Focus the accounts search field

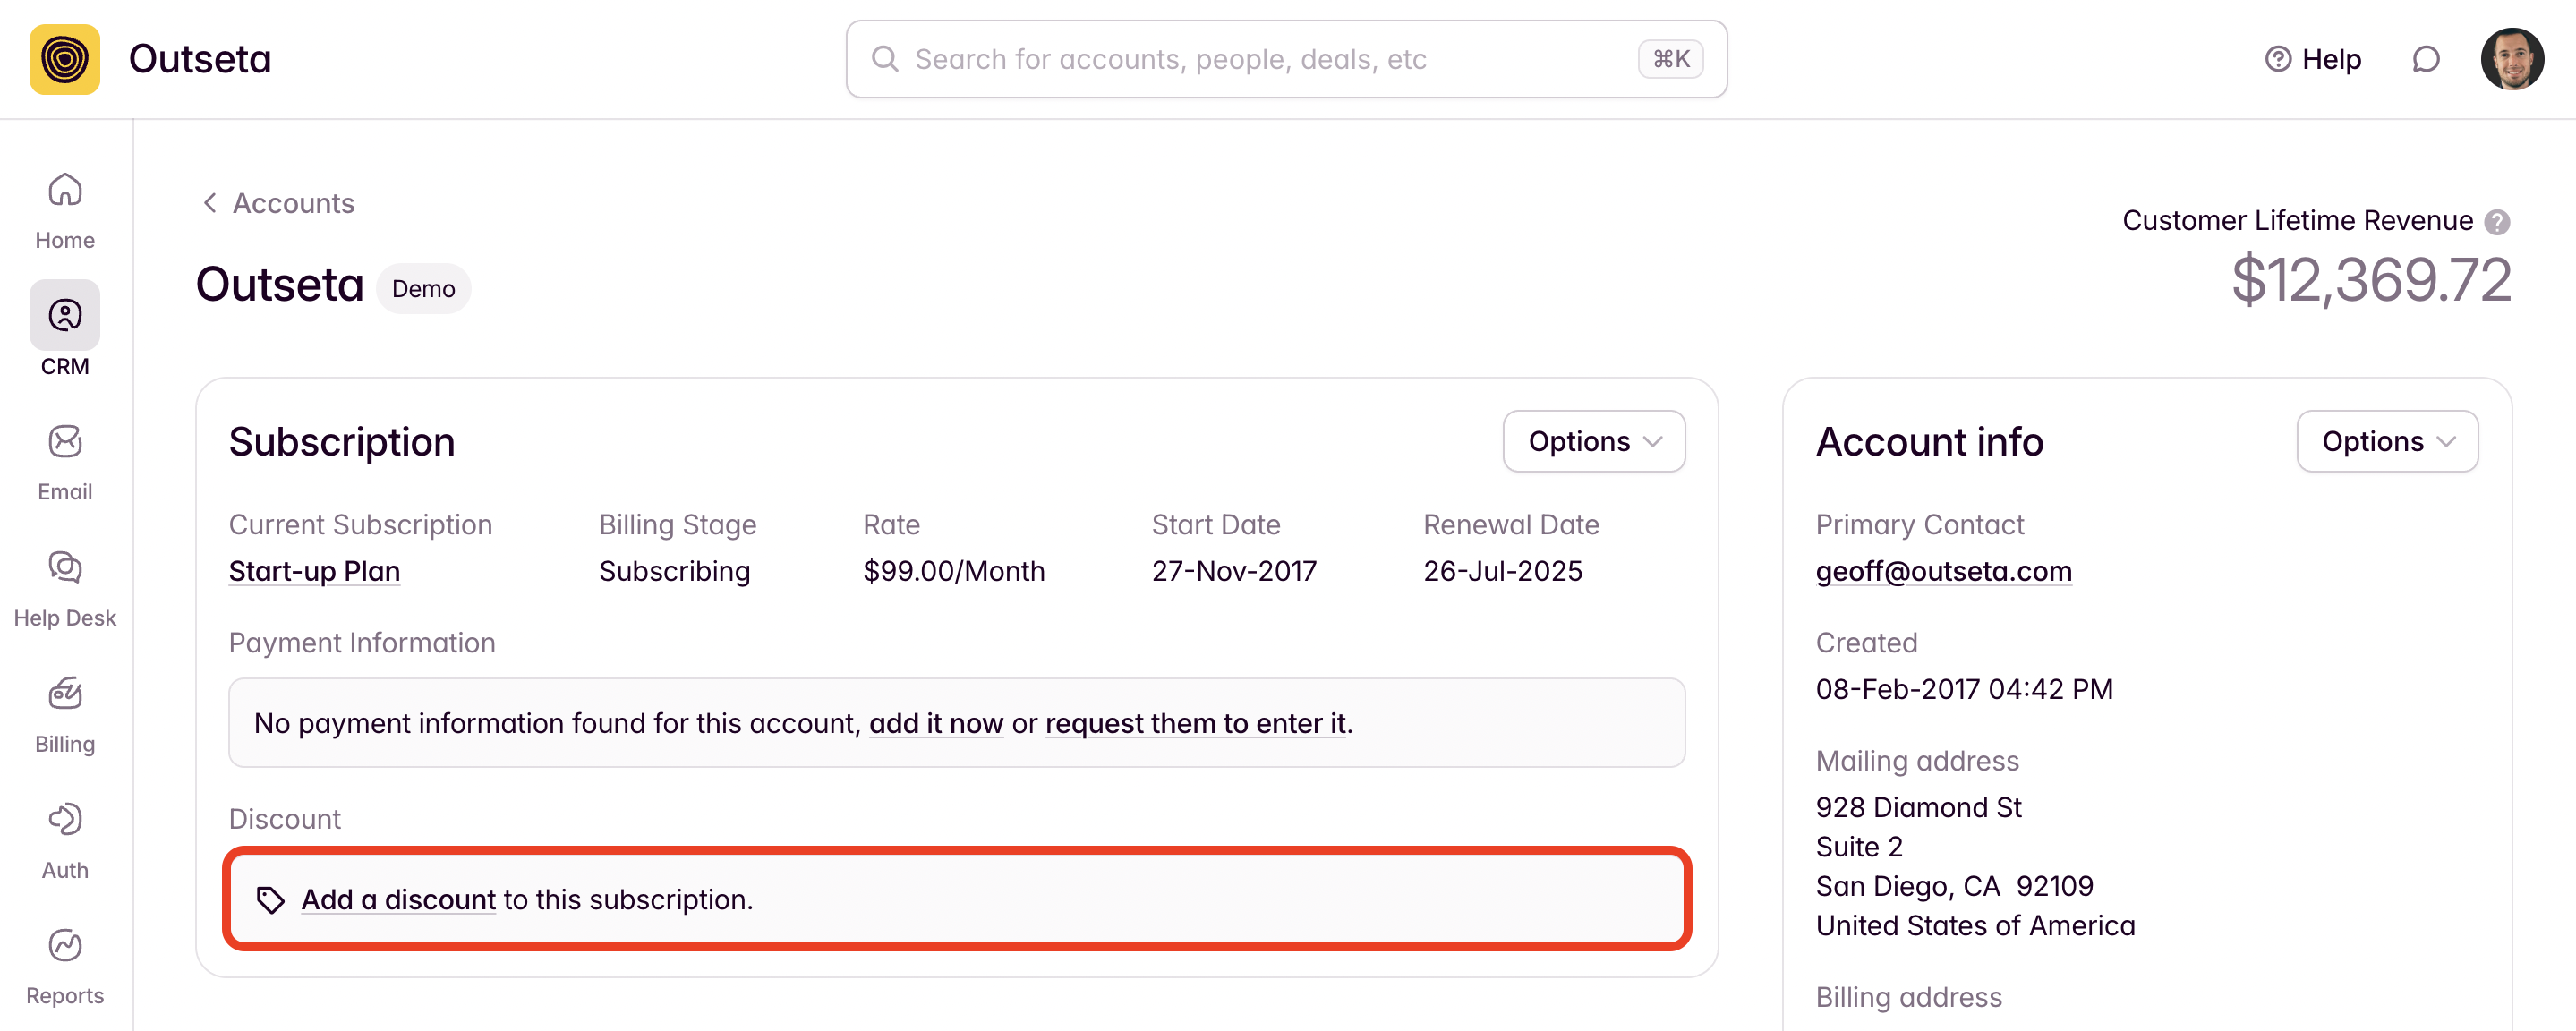(1268, 59)
